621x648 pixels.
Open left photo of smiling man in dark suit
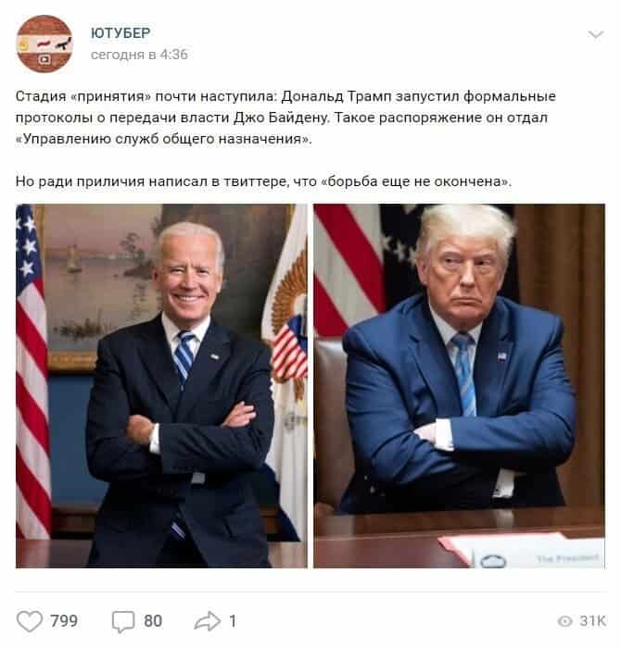point(161,386)
